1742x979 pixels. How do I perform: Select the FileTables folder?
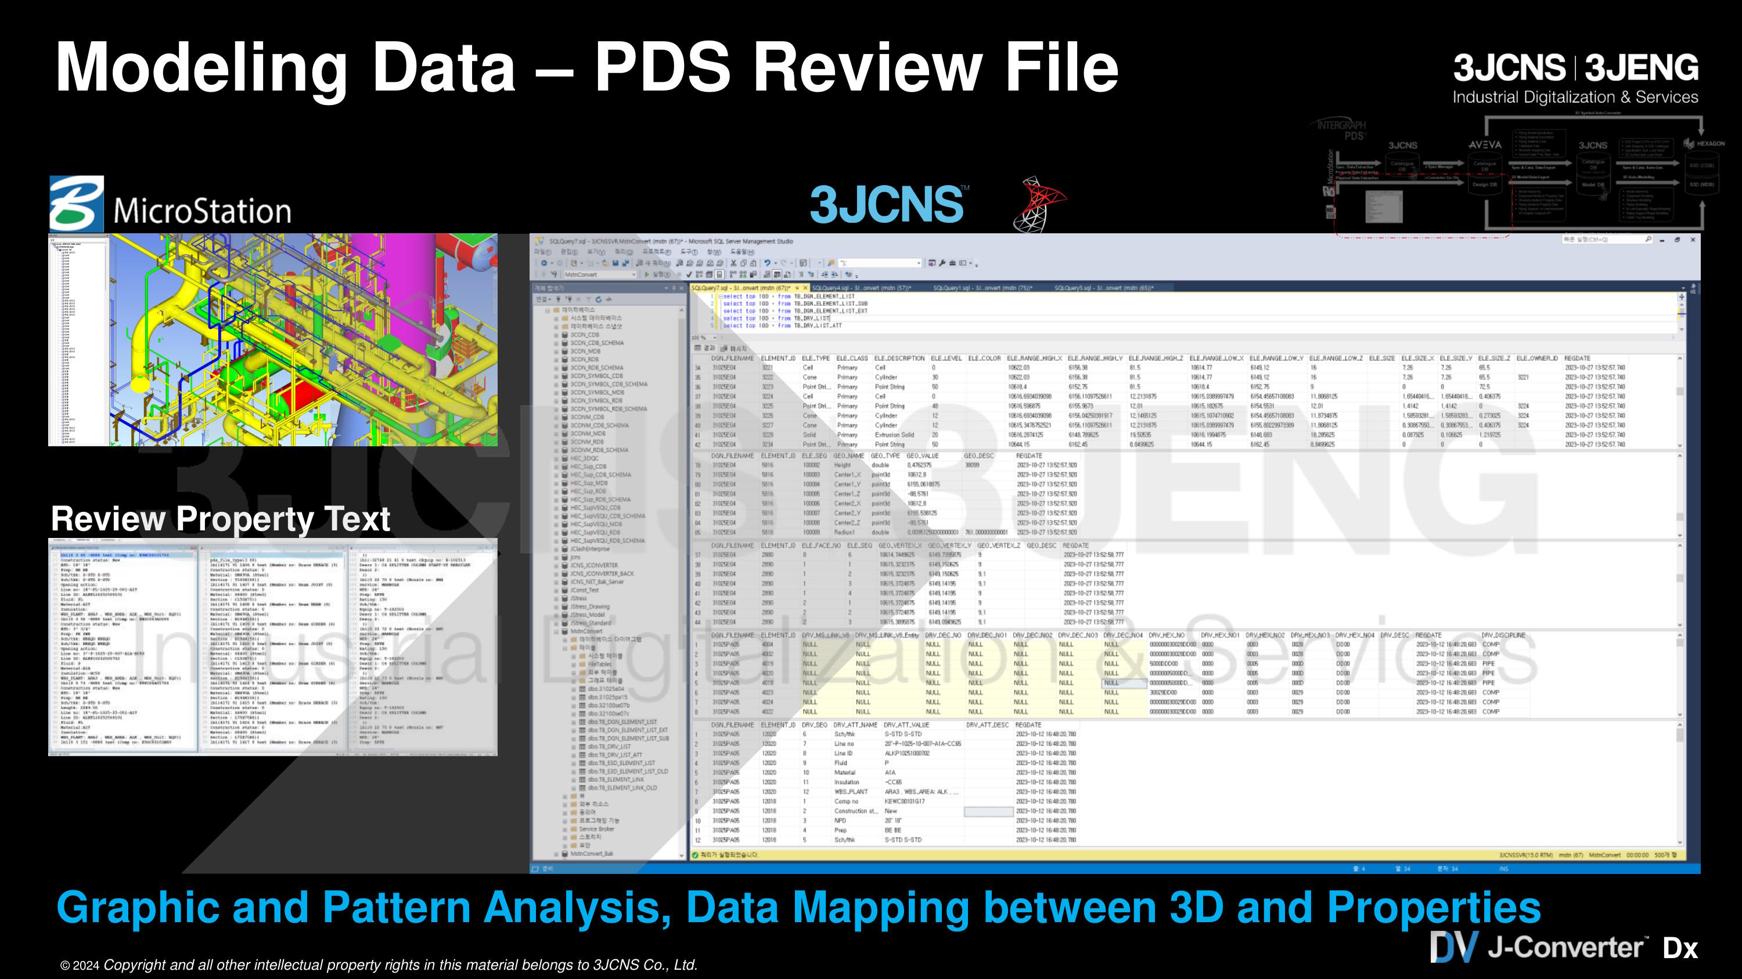(600, 665)
